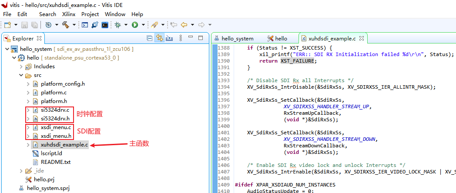
Task: Expand the platform.c node
Action: 28,93
